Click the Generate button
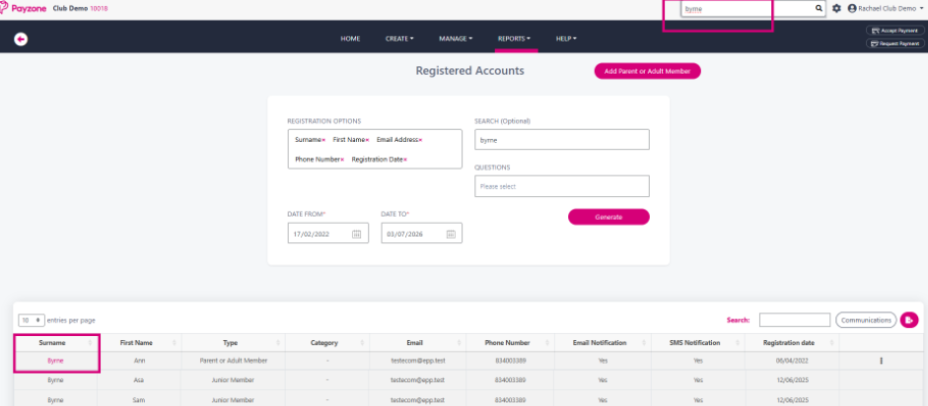Image resolution: width=928 pixels, height=406 pixels. [608, 217]
